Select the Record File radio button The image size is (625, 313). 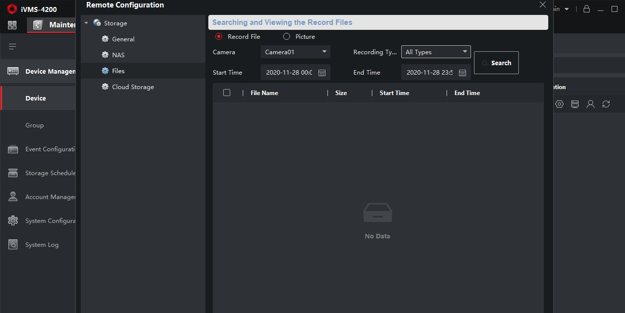(x=219, y=36)
